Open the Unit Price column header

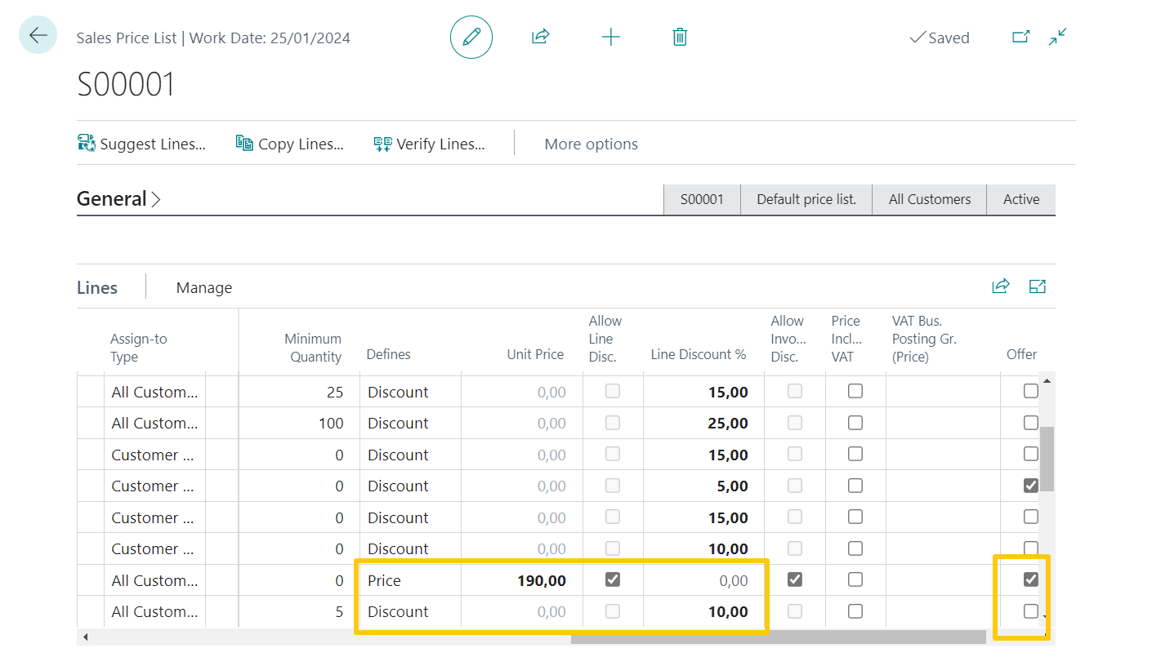pos(535,354)
